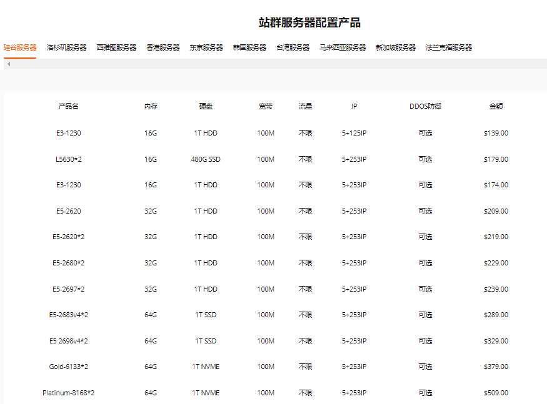The image size is (547, 404).
Task: Click the 站群服务器配置产品 page heading
Action: point(309,23)
